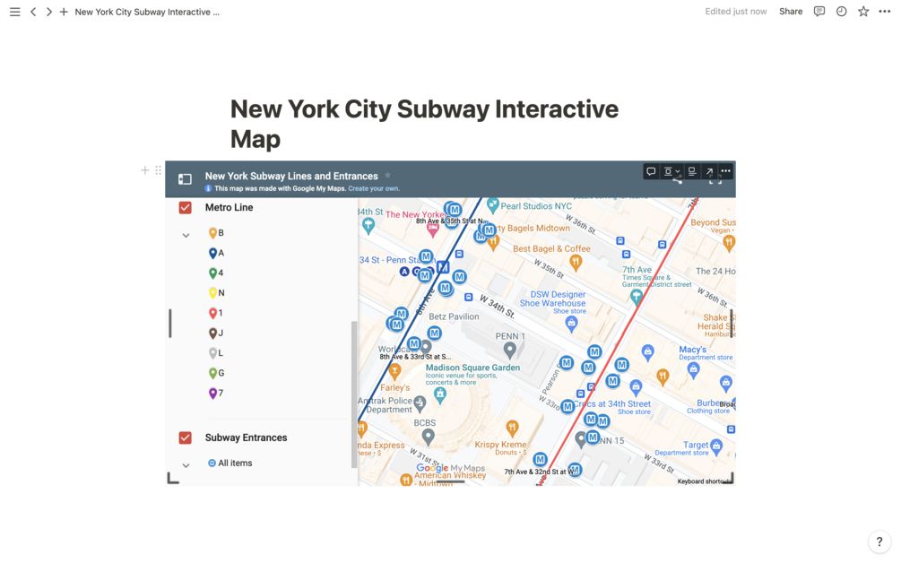Select line 1 red pin

[x=212, y=313]
